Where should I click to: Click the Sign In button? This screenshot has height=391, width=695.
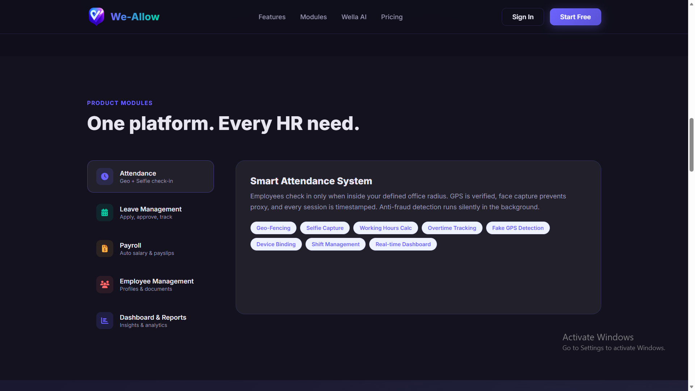[x=522, y=17]
